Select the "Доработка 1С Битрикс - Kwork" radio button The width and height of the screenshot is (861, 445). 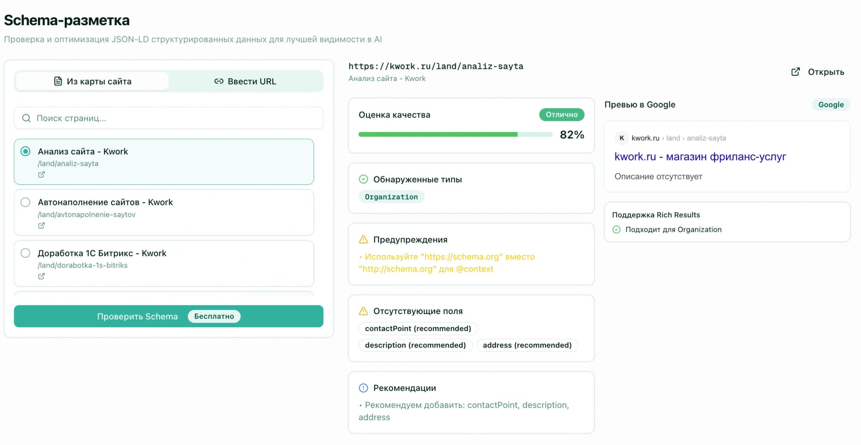(26, 253)
